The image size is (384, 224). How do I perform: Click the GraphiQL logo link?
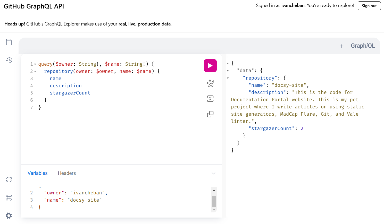tap(363, 46)
